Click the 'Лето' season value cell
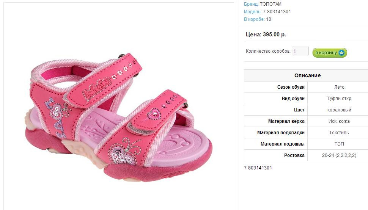Viewport: 368px width, 210px height. click(x=339, y=87)
